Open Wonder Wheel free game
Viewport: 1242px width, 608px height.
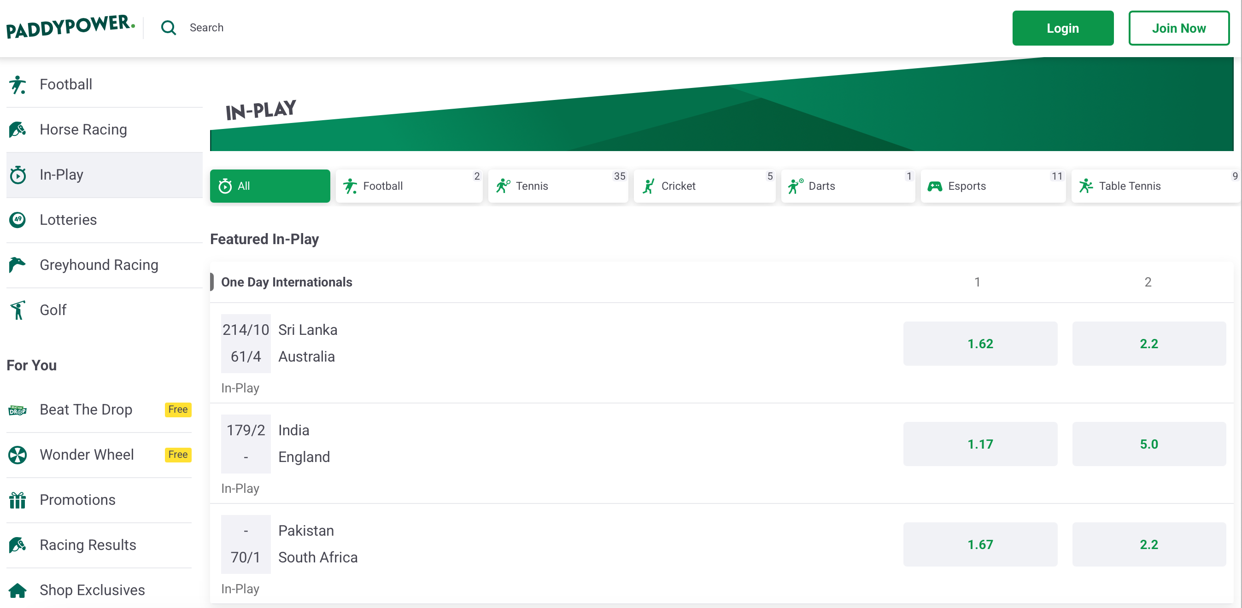[x=100, y=455]
